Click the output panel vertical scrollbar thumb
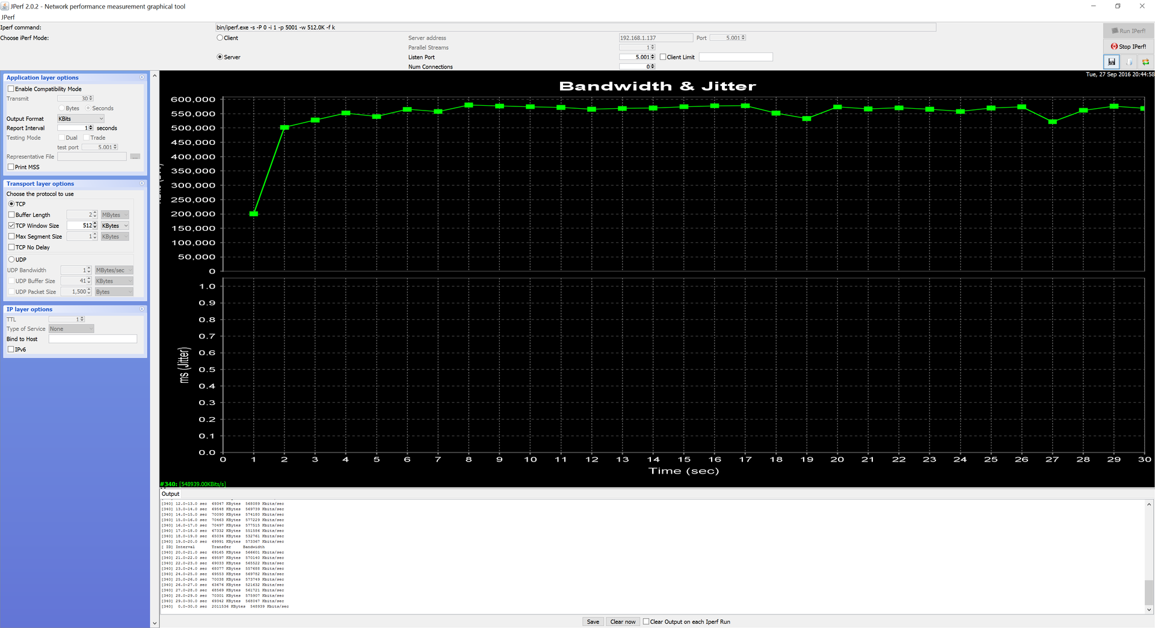1155x628 pixels. [1149, 592]
